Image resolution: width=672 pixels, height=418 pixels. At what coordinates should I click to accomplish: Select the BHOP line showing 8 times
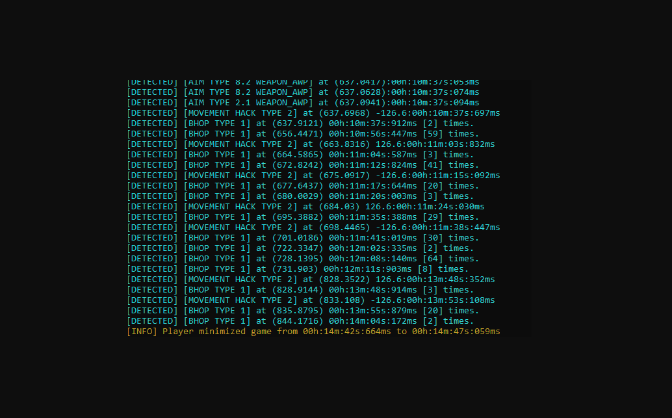click(x=298, y=269)
